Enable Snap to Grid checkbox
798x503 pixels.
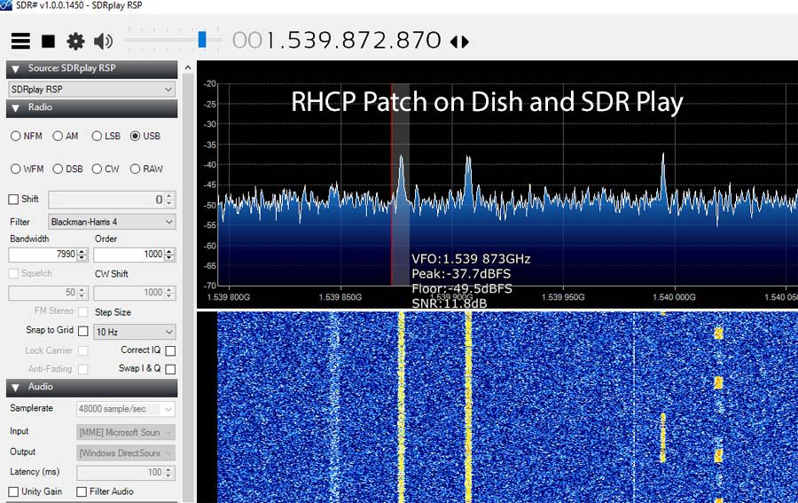point(83,331)
